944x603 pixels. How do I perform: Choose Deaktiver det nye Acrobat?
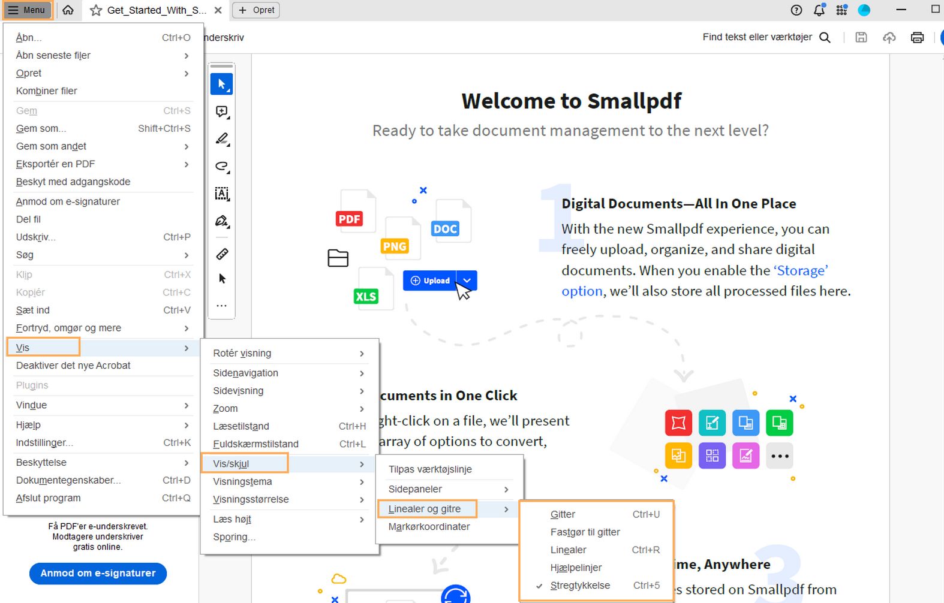click(103, 366)
